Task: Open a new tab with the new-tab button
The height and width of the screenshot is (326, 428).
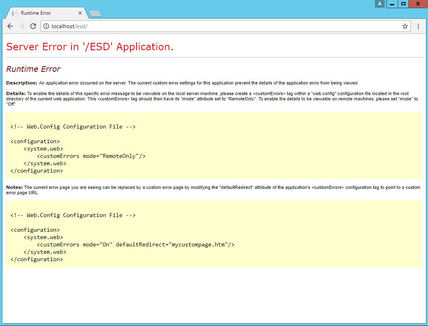Action: (x=95, y=13)
